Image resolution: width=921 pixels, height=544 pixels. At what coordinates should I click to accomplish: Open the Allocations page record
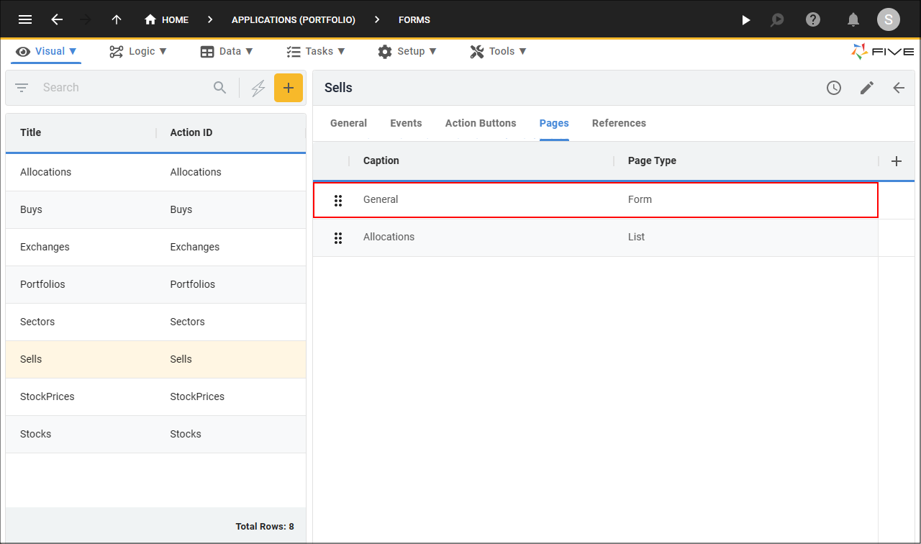click(596, 237)
